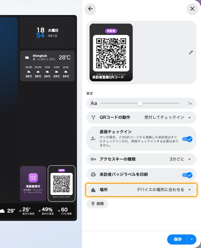Go back with the left arrow button
Screen dimensions: 201x248
(x=90, y=9)
